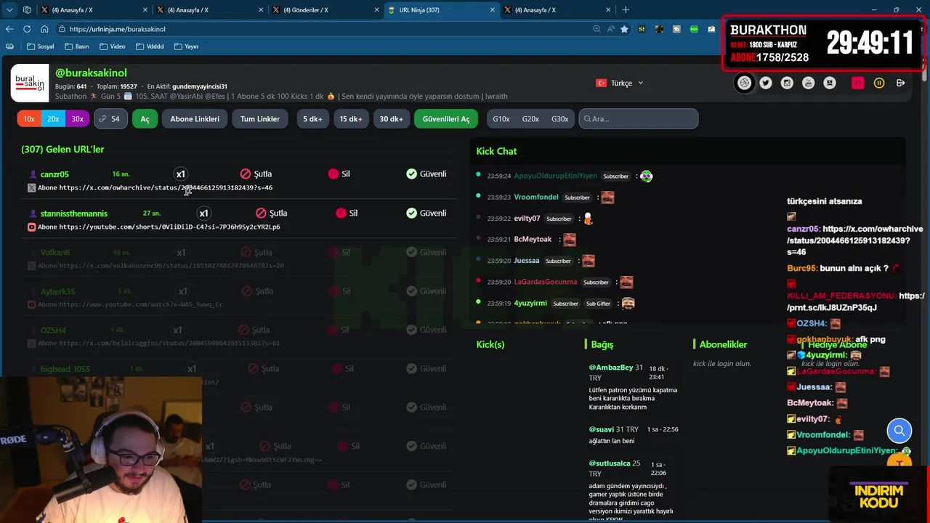Click the buraksakinol logo image

(x=30, y=84)
